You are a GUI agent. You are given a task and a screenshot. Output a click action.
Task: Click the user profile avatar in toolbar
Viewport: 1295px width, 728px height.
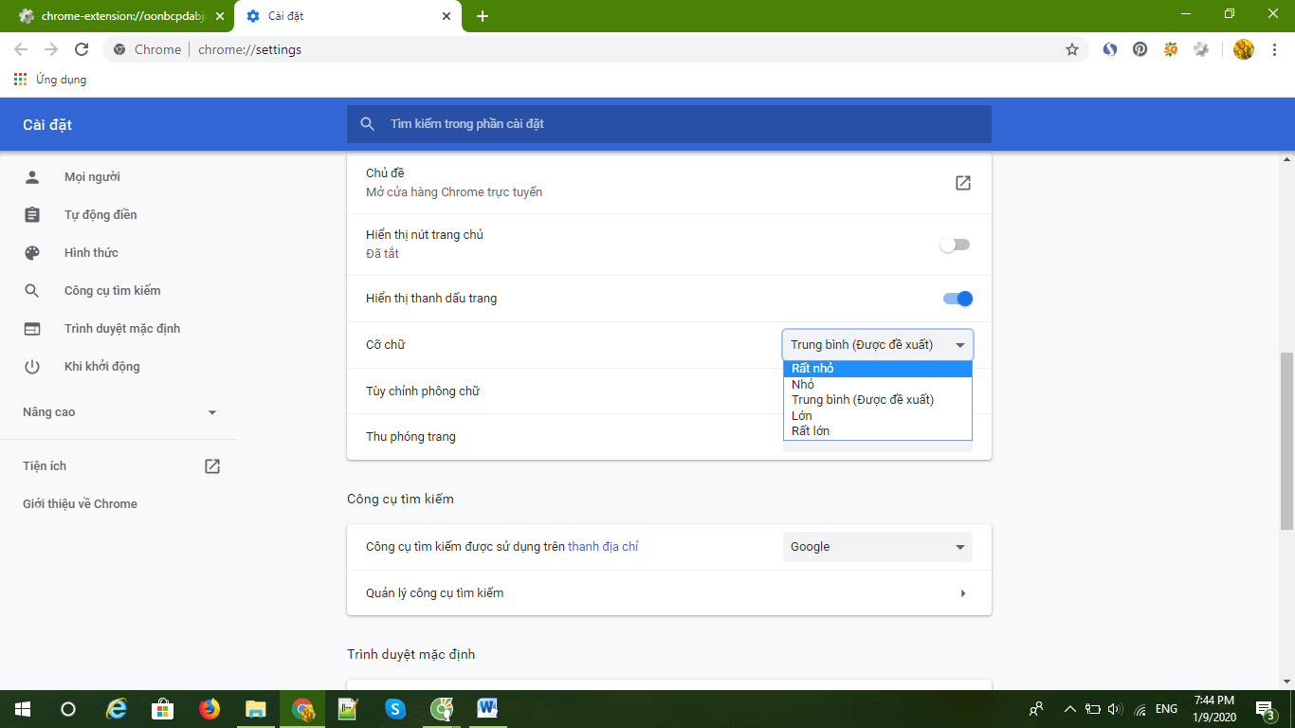coord(1243,49)
